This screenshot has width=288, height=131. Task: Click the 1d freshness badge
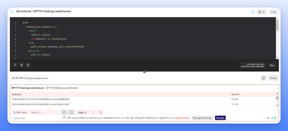point(273,118)
